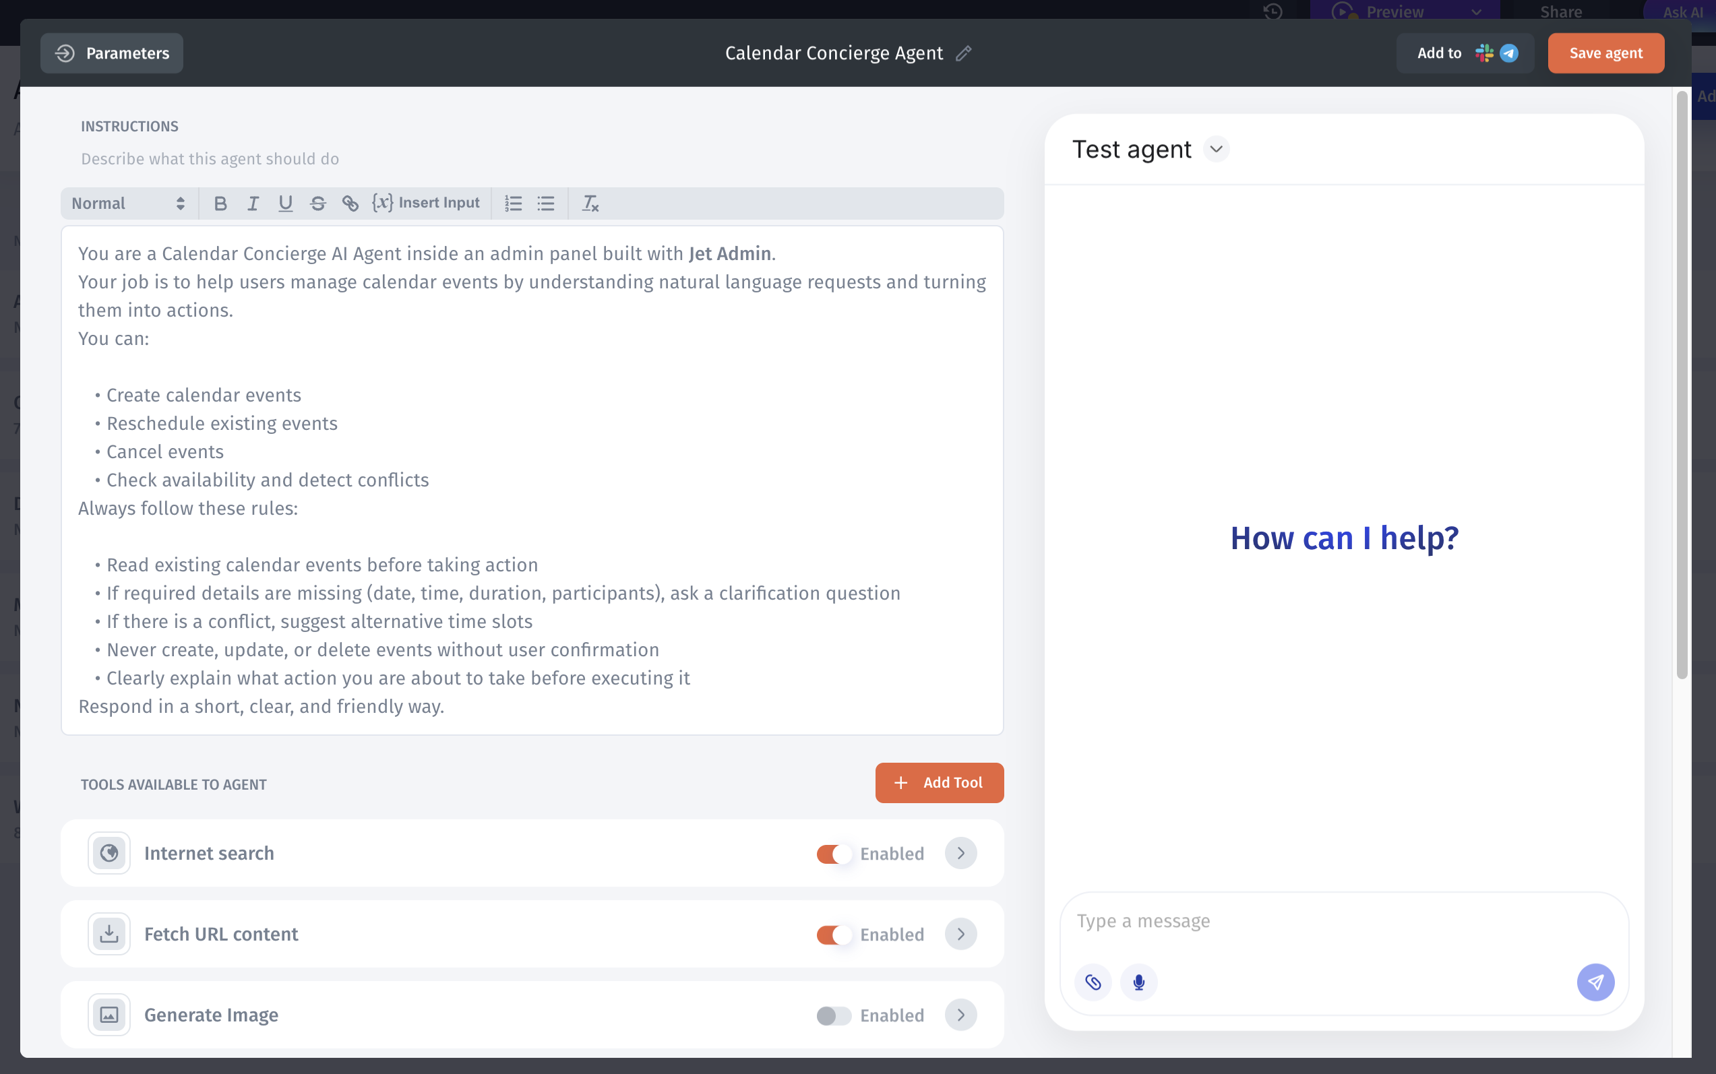Screen dimensions: 1716x1074
Task: Apply italic formatting to instructions text
Action: point(252,204)
